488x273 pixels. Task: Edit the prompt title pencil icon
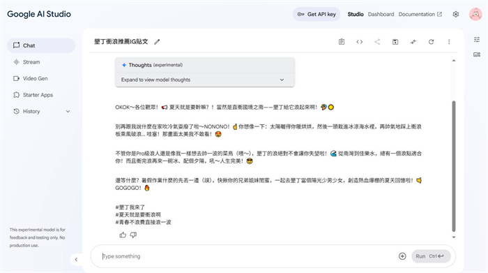click(157, 42)
